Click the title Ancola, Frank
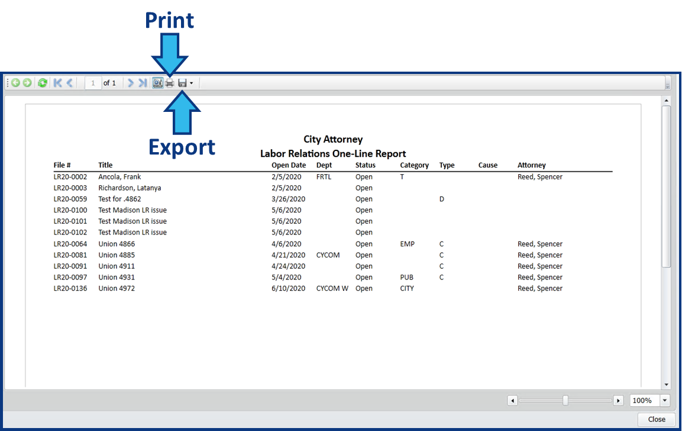682x431 pixels. point(119,177)
